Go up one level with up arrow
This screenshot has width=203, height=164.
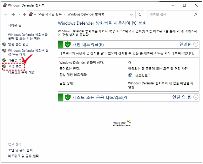pos(24,15)
